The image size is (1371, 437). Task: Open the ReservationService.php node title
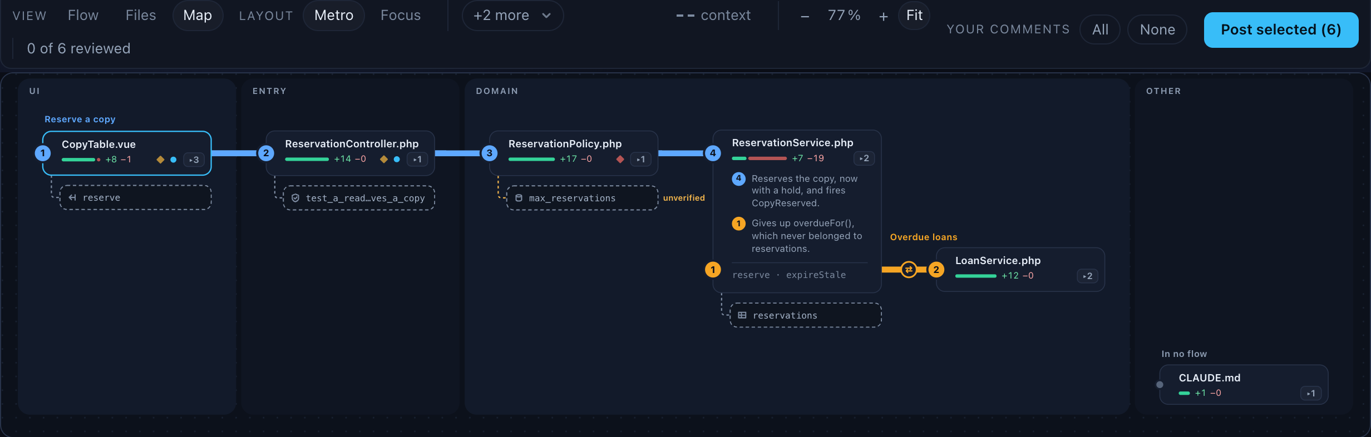792,143
